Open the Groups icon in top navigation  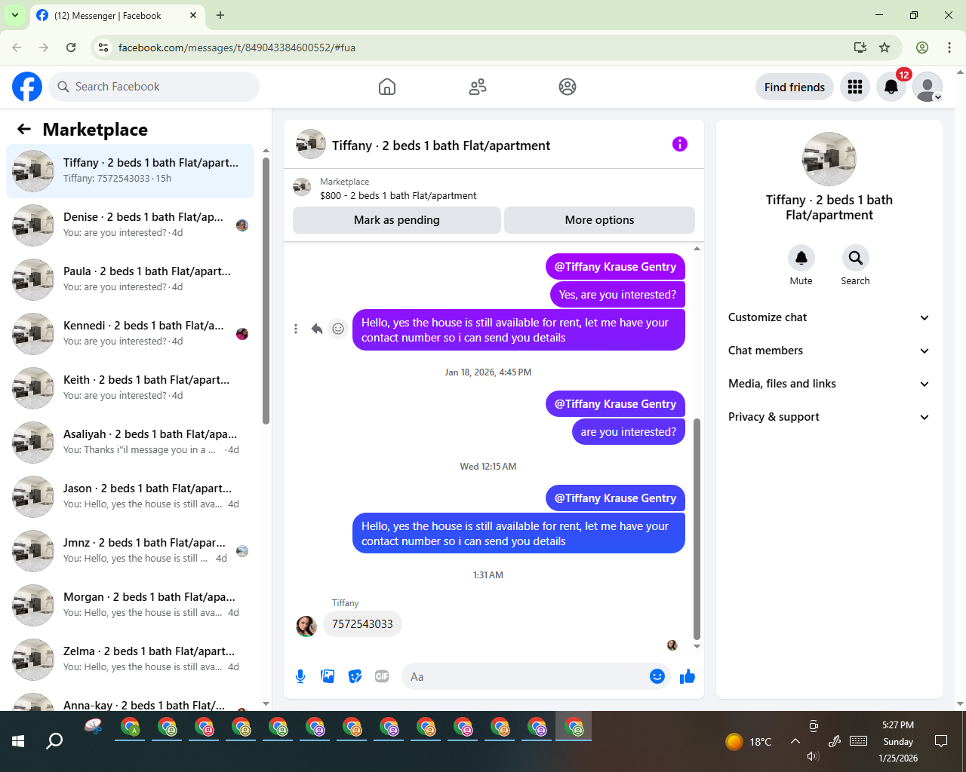click(568, 87)
